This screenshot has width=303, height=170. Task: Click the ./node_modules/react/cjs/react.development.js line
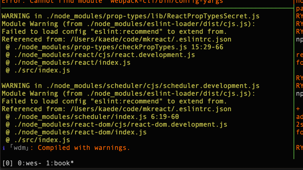tap(100, 55)
